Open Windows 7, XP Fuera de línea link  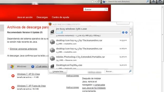point(31,86)
